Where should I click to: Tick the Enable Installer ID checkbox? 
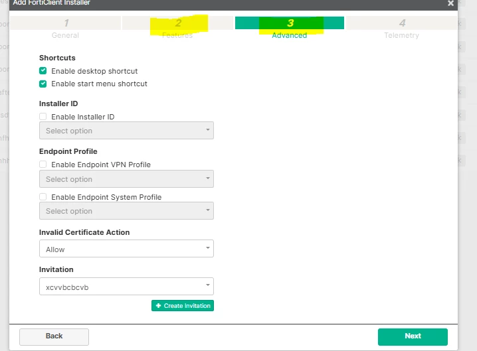43,117
